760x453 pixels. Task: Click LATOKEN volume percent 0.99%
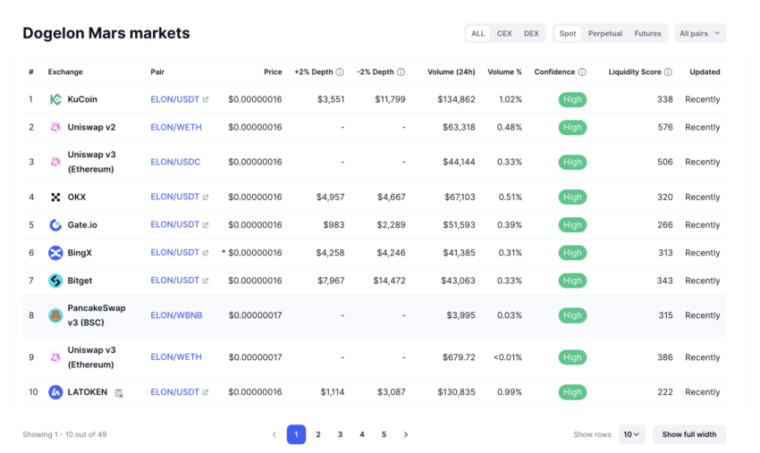510,392
